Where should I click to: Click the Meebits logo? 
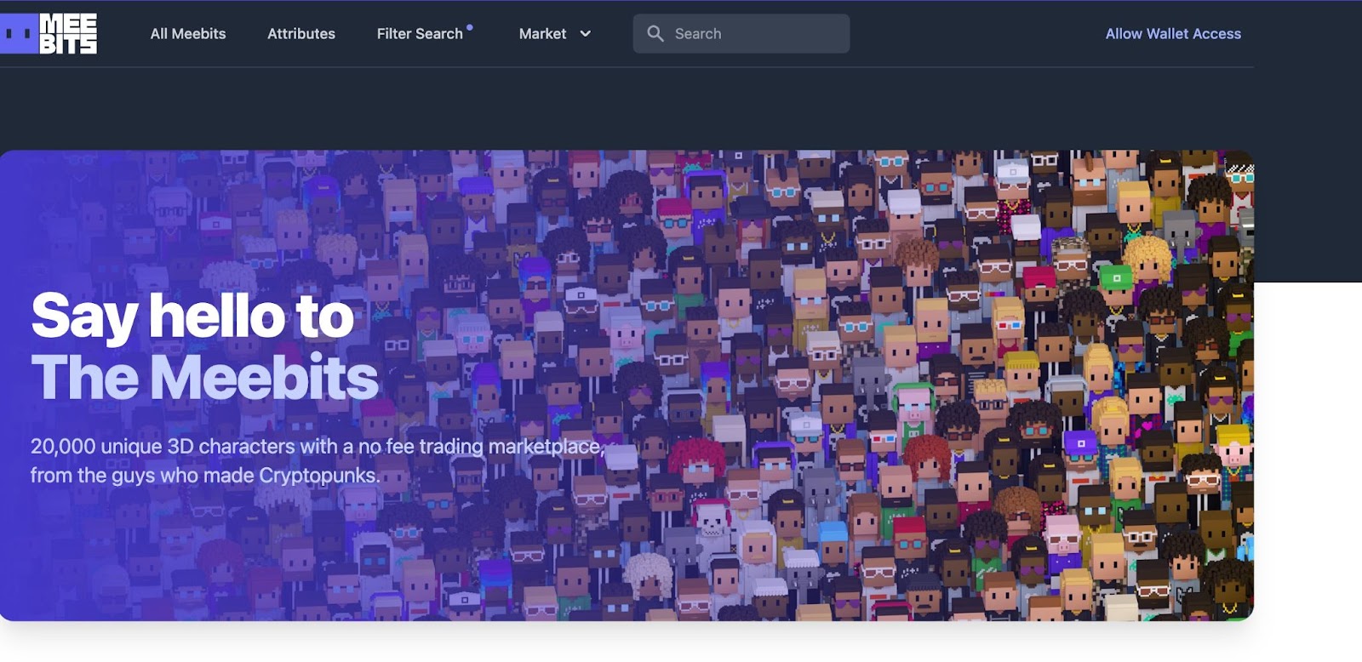coord(49,34)
